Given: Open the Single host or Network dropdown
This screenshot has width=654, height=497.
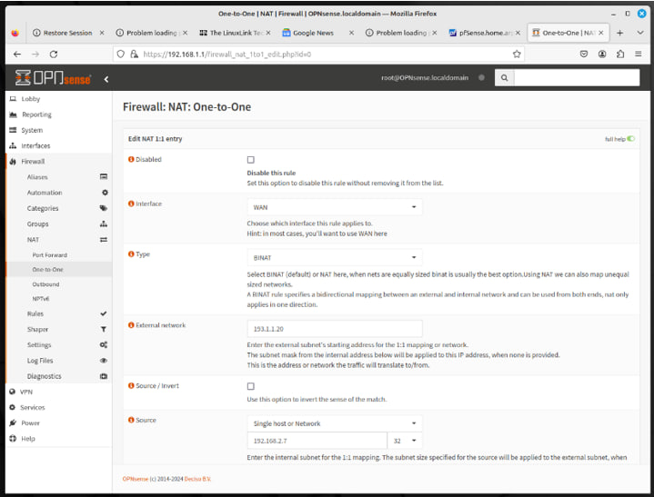Looking at the screenshot, I should (335, 423).
